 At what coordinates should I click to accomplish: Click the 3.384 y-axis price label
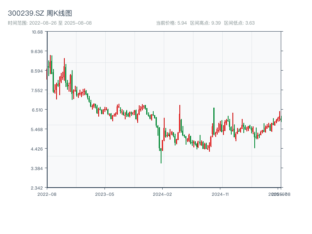(37, 168)
